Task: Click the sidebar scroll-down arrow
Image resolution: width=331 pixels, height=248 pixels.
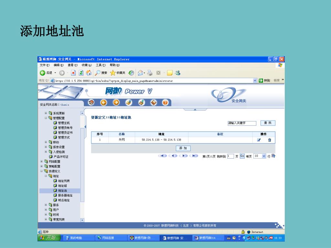Action: 82,220
